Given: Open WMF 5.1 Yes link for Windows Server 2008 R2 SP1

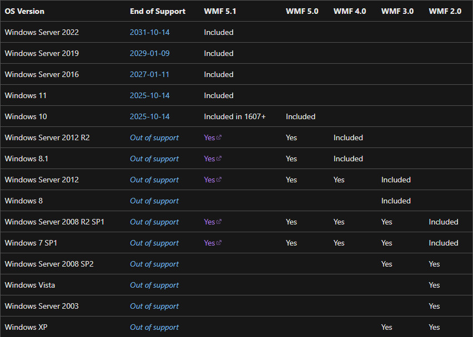Looking at the screenshot, I should point(213,222).
